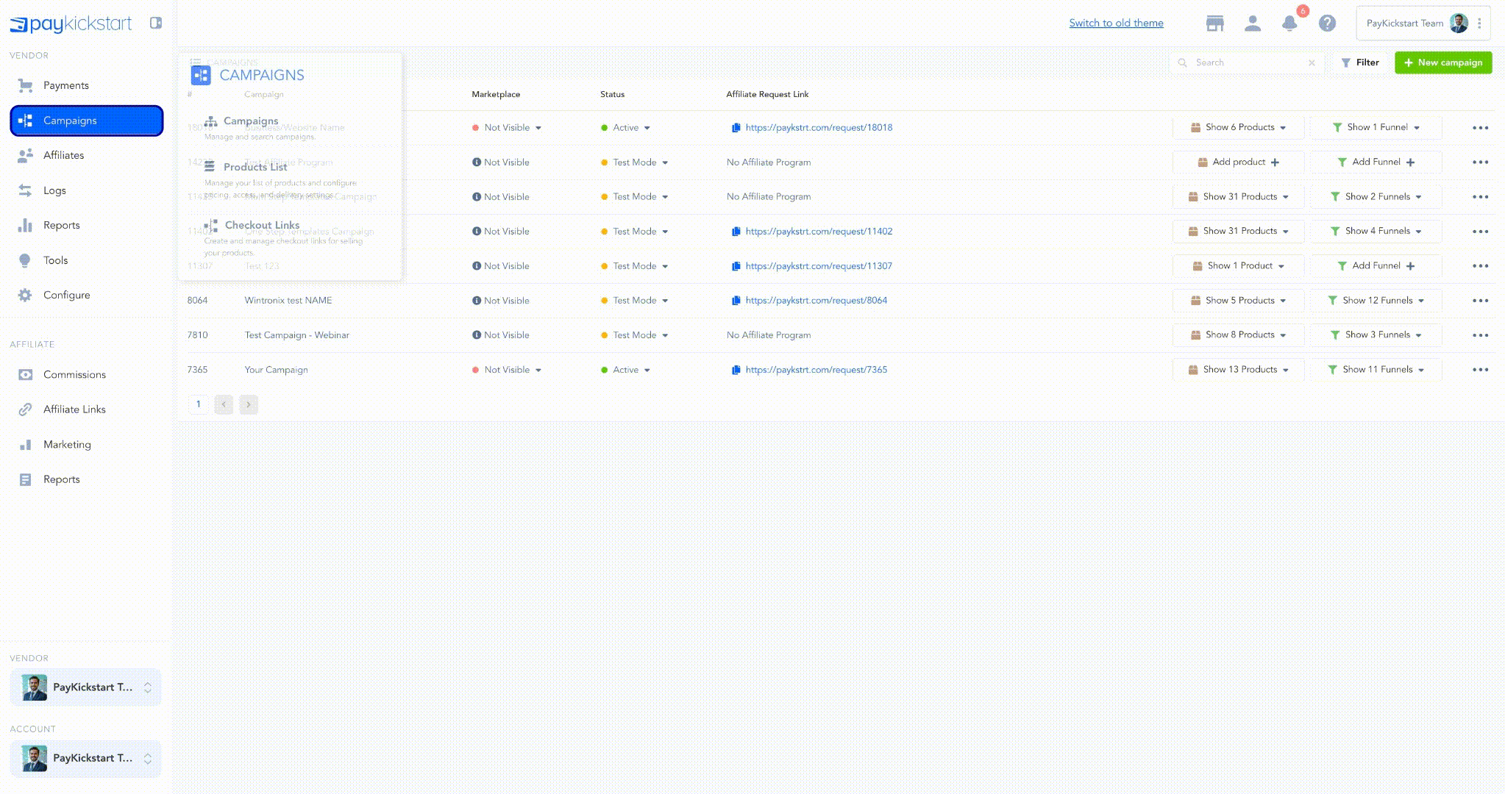This screenshot has width=1505, height=794.
Task: Open Active status dropdown for campaign 7365
Action: click(x=626, y=370)
